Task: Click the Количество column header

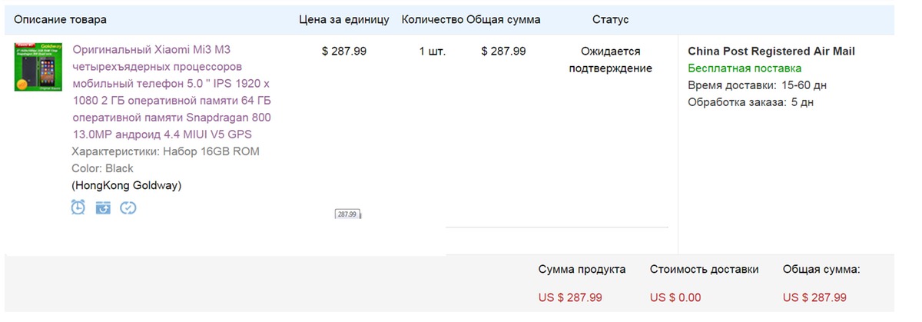Action: pos(432,19)
